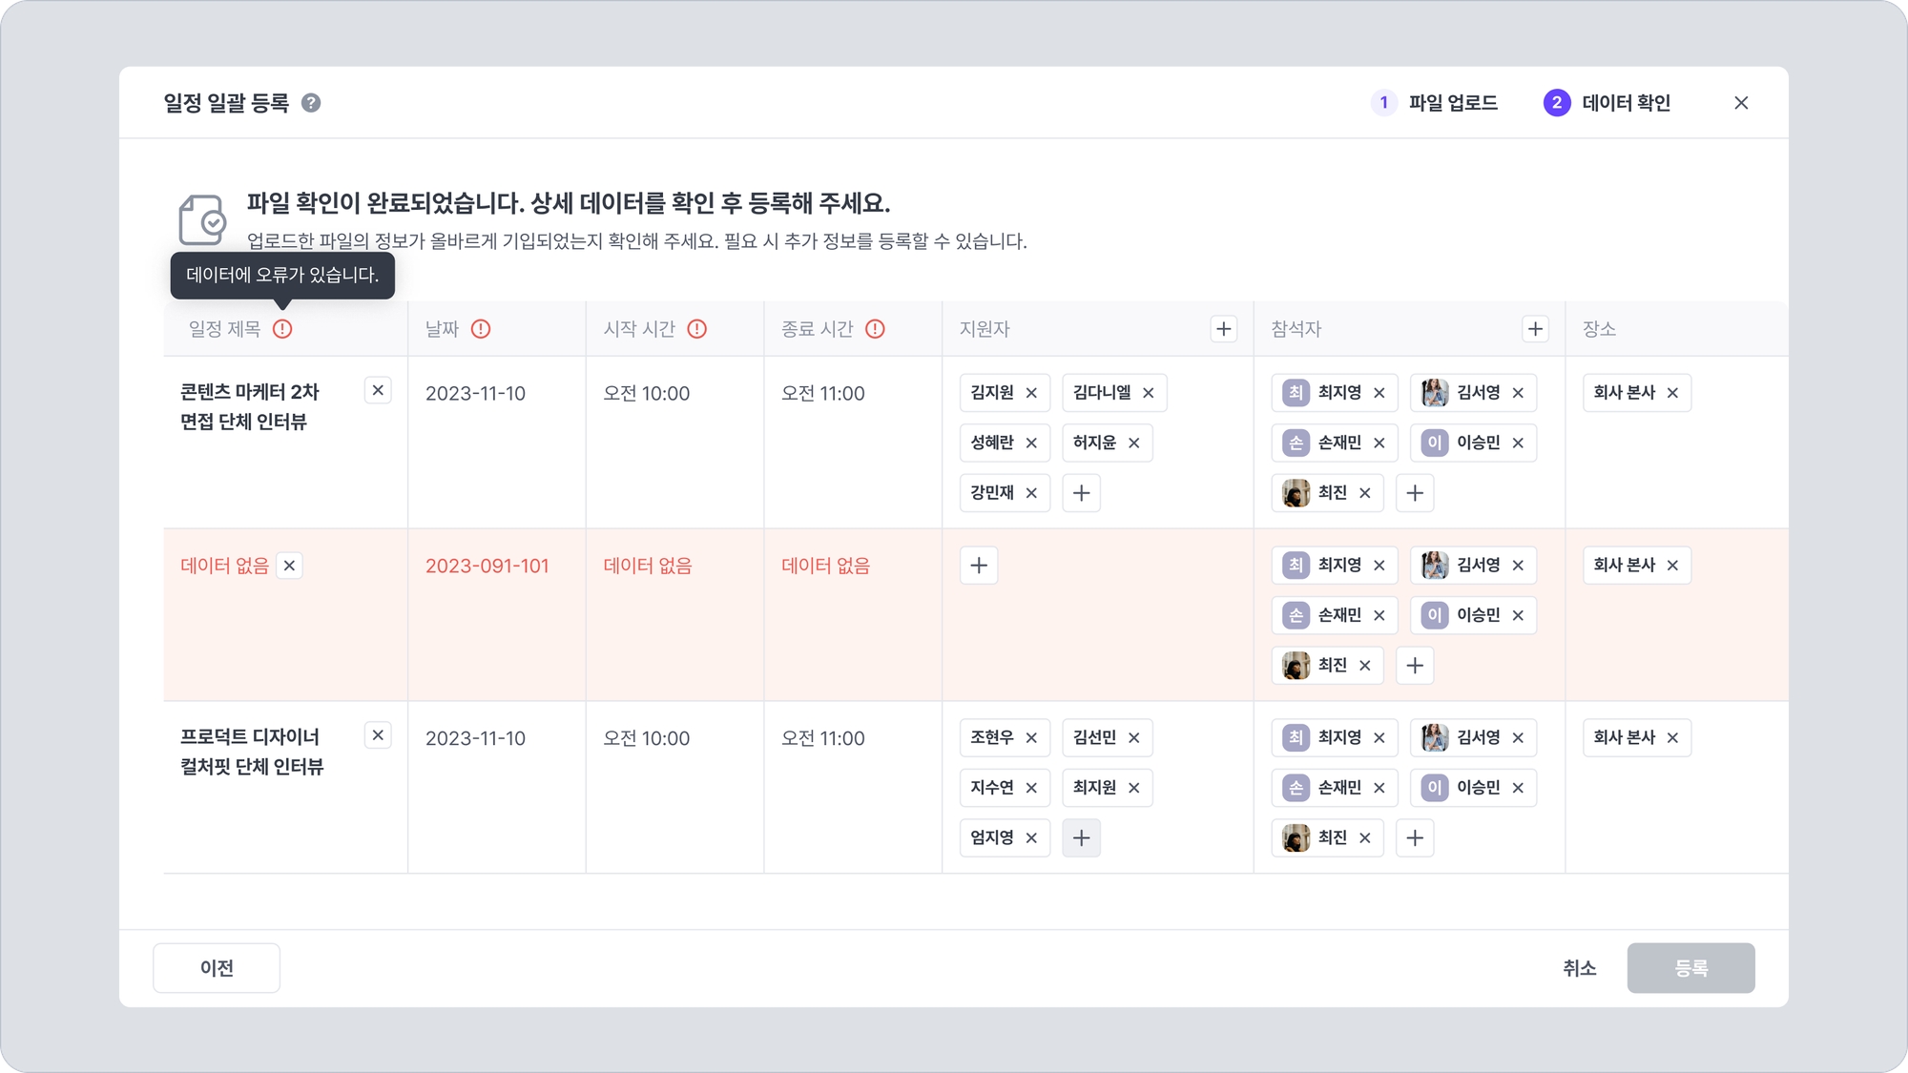Click the invalid date 2023-091-101 cell
Image resolution: width=1908 pixels, height=1073 pixels.
[x=487, y=566]
